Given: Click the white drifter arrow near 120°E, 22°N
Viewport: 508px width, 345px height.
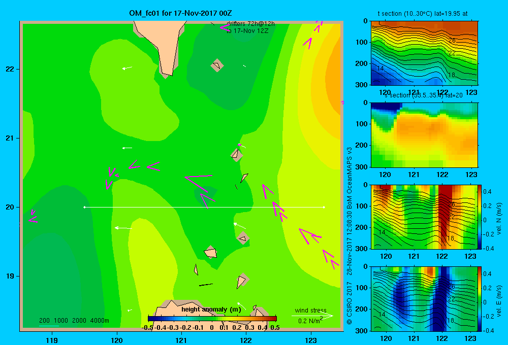Looking at the screenshot, I should (128, 68).
